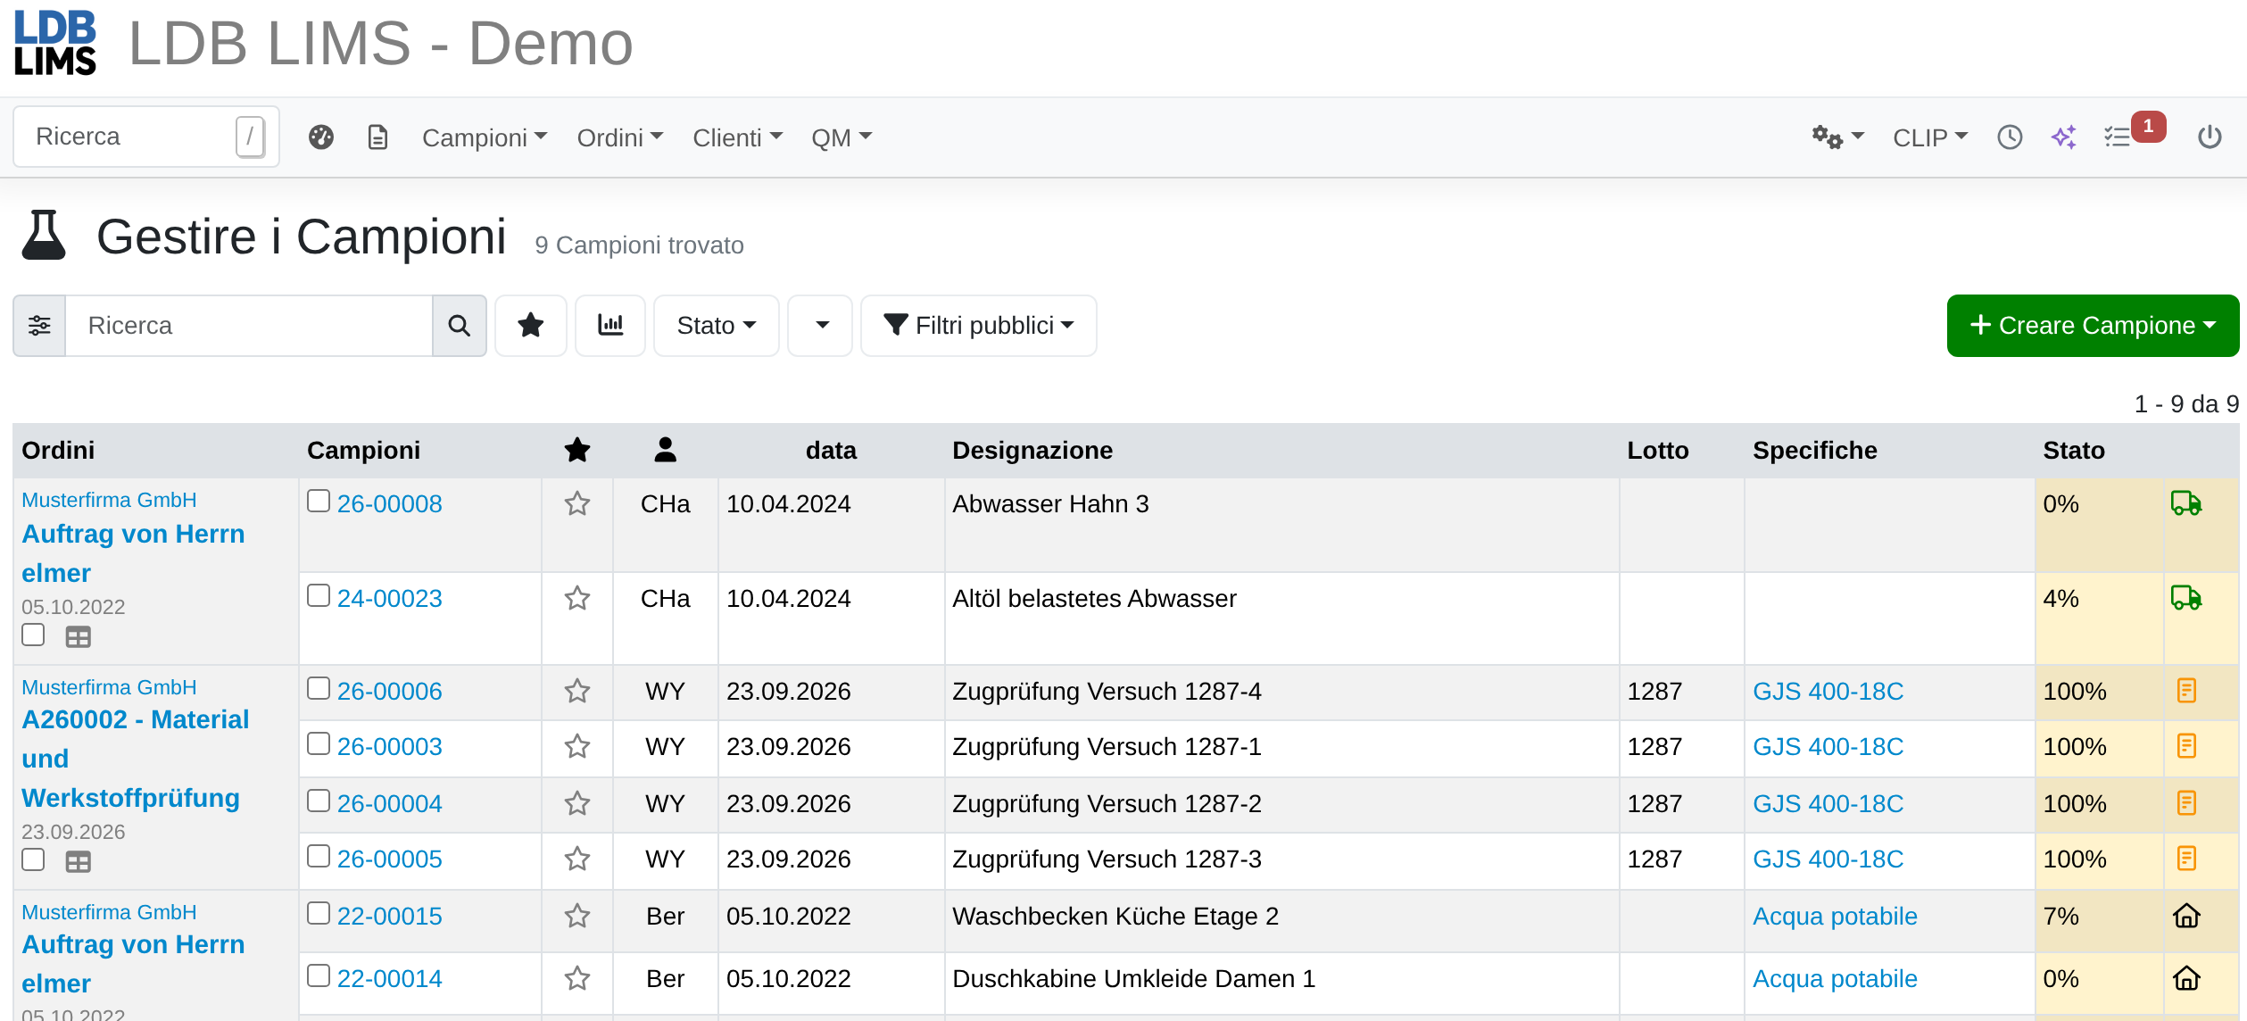Viewport: 2247px width, 1021px height.
Task: Open the unlabeled caret dropdown next to Stato
Action: (820, 326)
